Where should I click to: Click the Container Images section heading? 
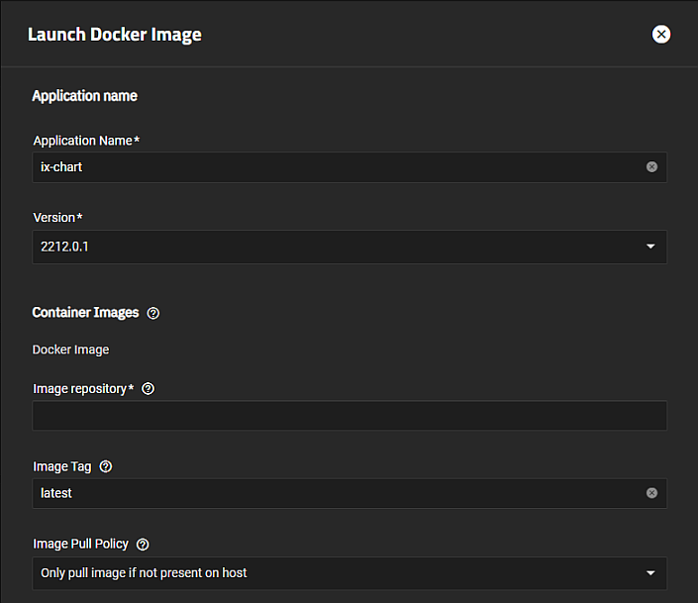pyautogui.click(x=85, y=313)
